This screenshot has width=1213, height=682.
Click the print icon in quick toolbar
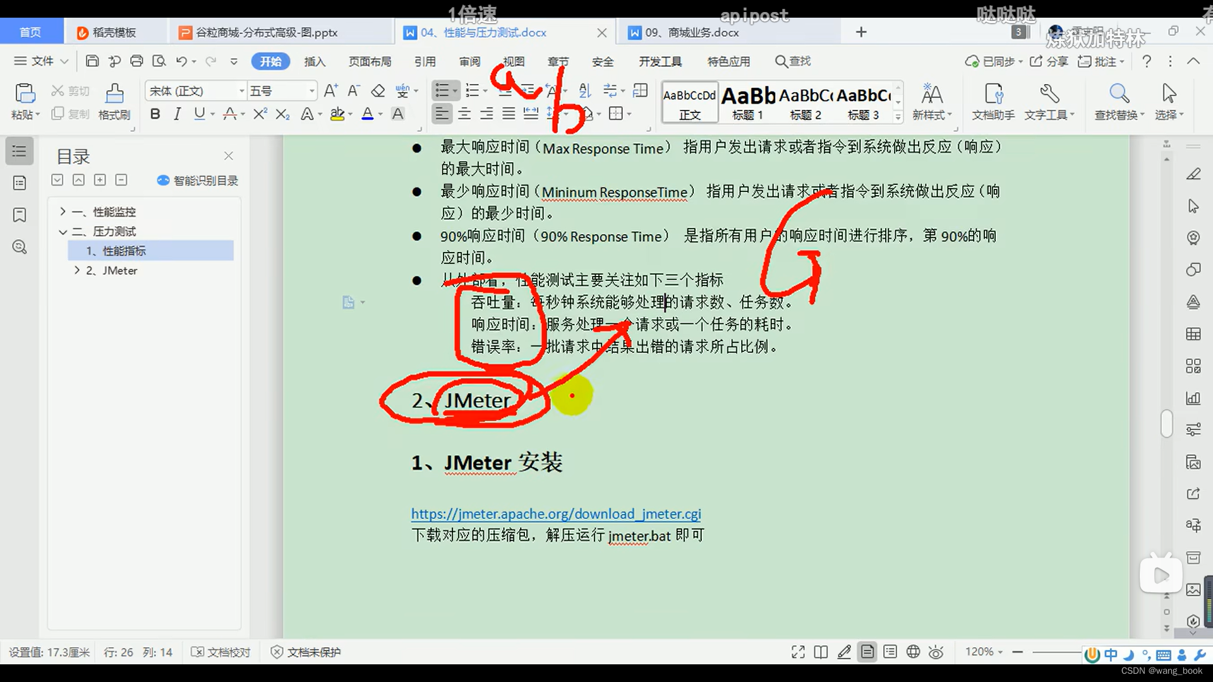pos(136,61)
